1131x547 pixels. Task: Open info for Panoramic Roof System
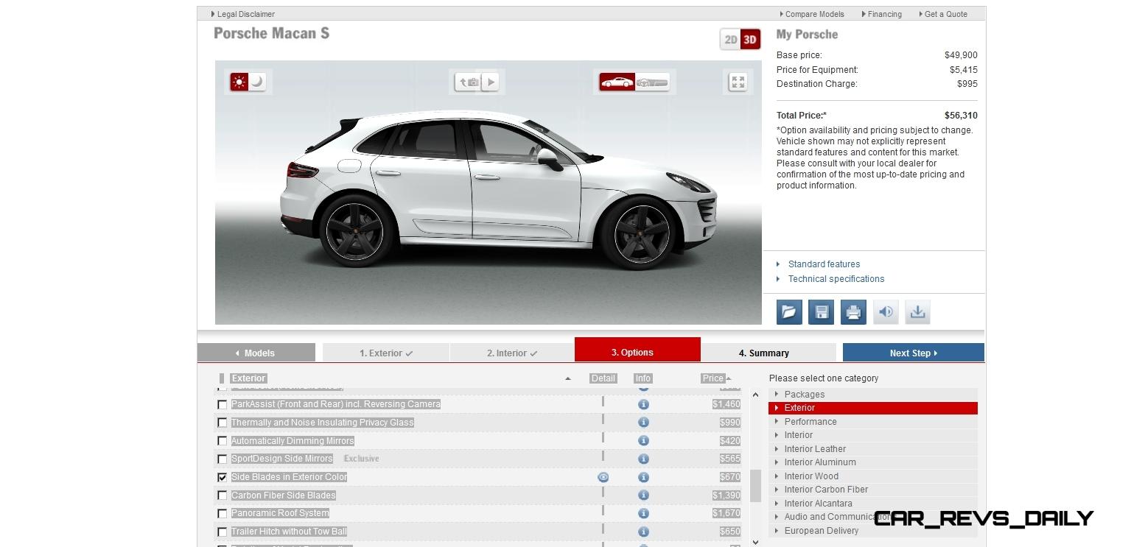(643, 513)
